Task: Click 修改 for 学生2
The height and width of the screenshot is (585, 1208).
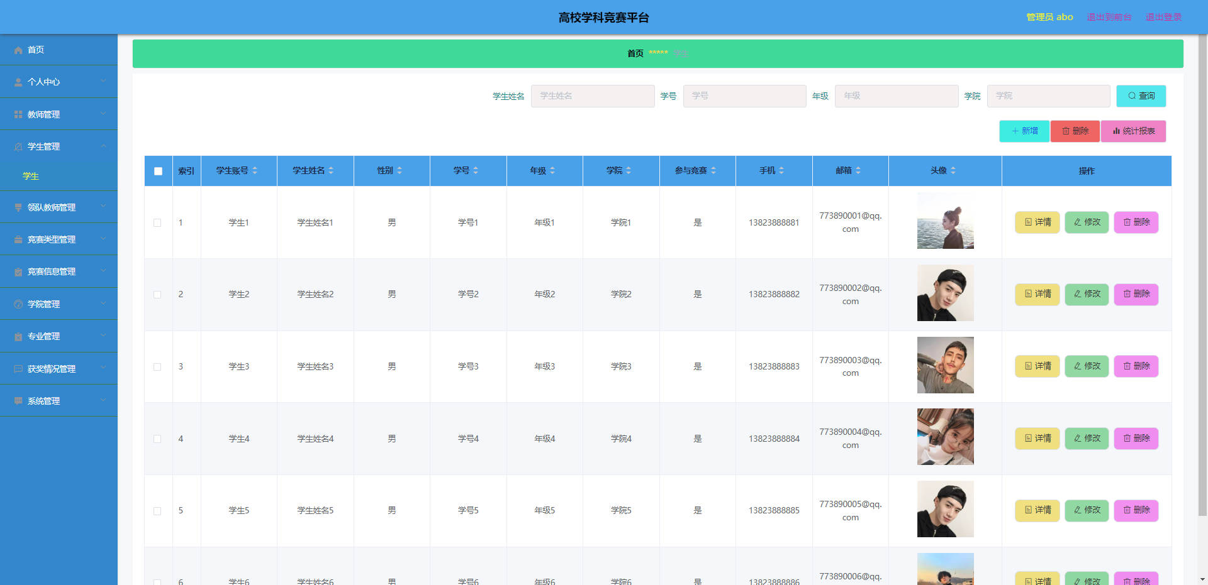Action: pyautogui.click(x=1087, y=294)
